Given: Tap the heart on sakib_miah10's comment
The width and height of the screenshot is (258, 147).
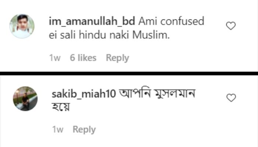Looking at the screenshot, I should pyautogui.click(x=231, y=98).
